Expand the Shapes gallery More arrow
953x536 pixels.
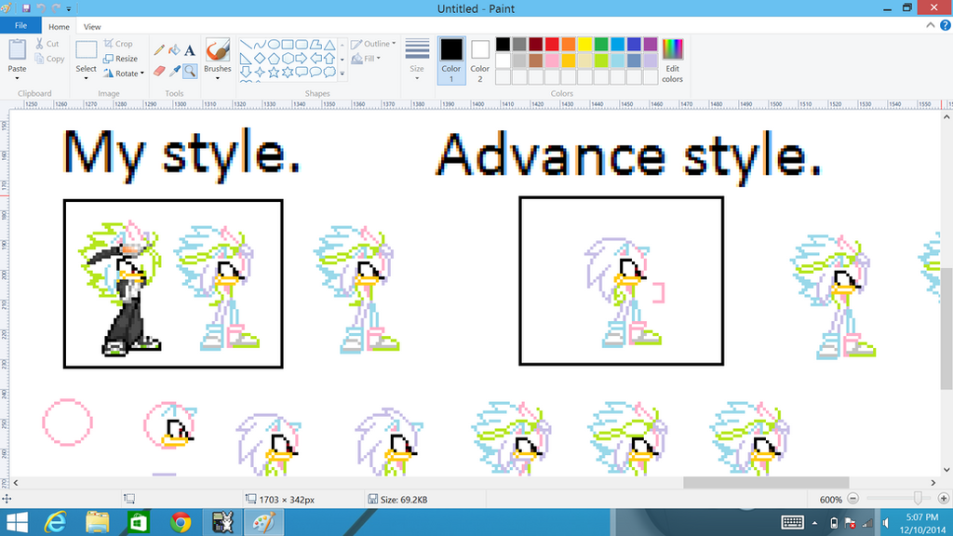pyautogui.click(x=342, y=74)
